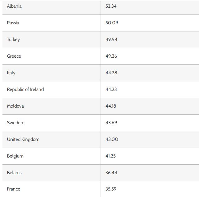Screen dimensions: 199x201
Task: Select Greece's value 49.26
Action: (111, 56)
